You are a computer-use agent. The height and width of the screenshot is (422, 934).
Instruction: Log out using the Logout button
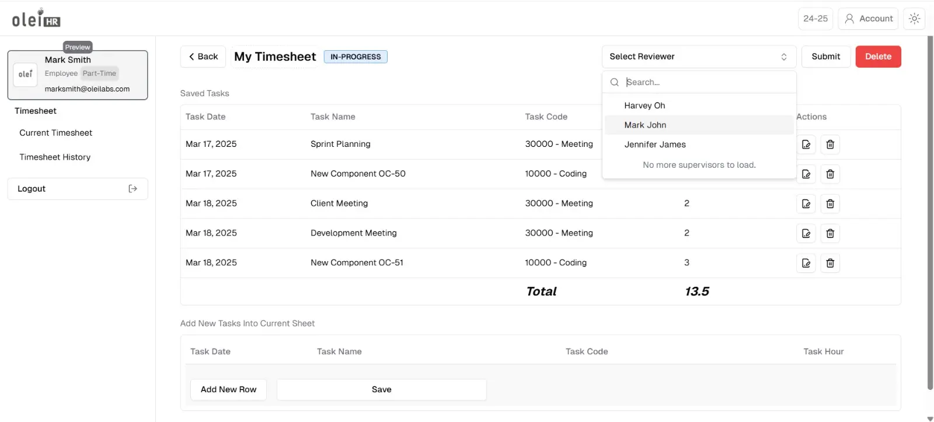pyautogui.click(x=77, y=189)
